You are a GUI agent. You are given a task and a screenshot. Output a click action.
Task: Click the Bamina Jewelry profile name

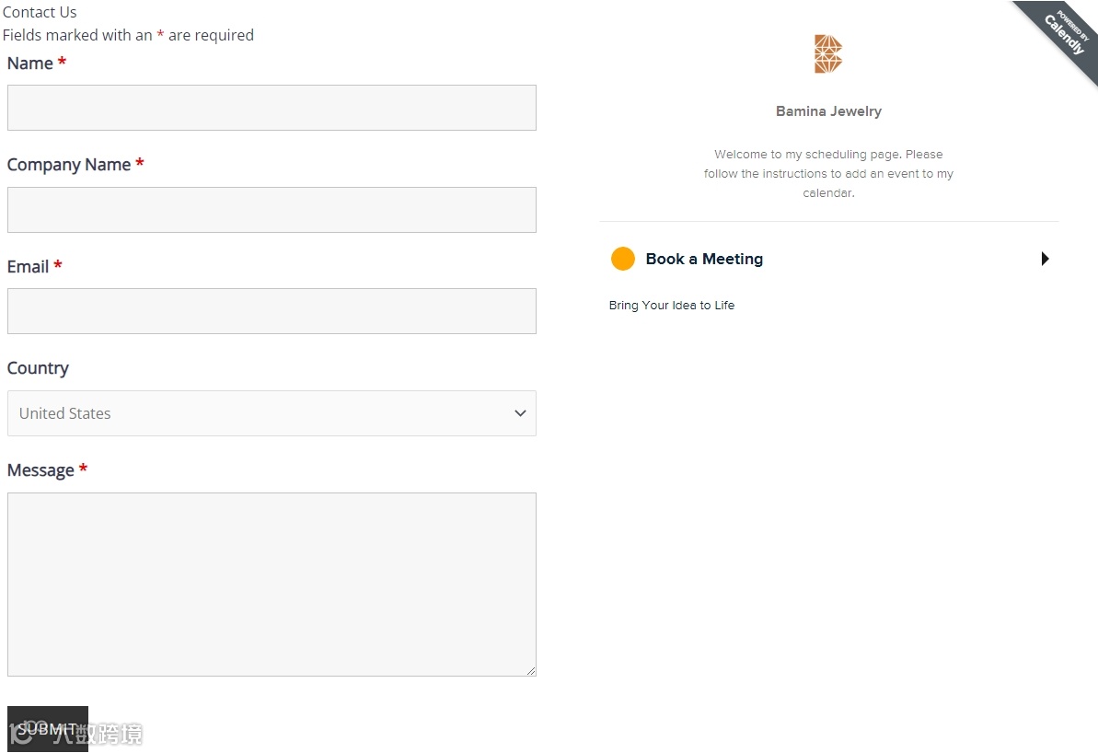pyautogui.click(x=828, y=111)
